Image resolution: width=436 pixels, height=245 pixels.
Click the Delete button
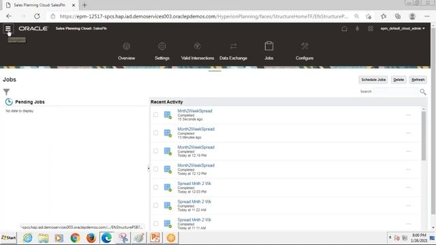[399, 80]
